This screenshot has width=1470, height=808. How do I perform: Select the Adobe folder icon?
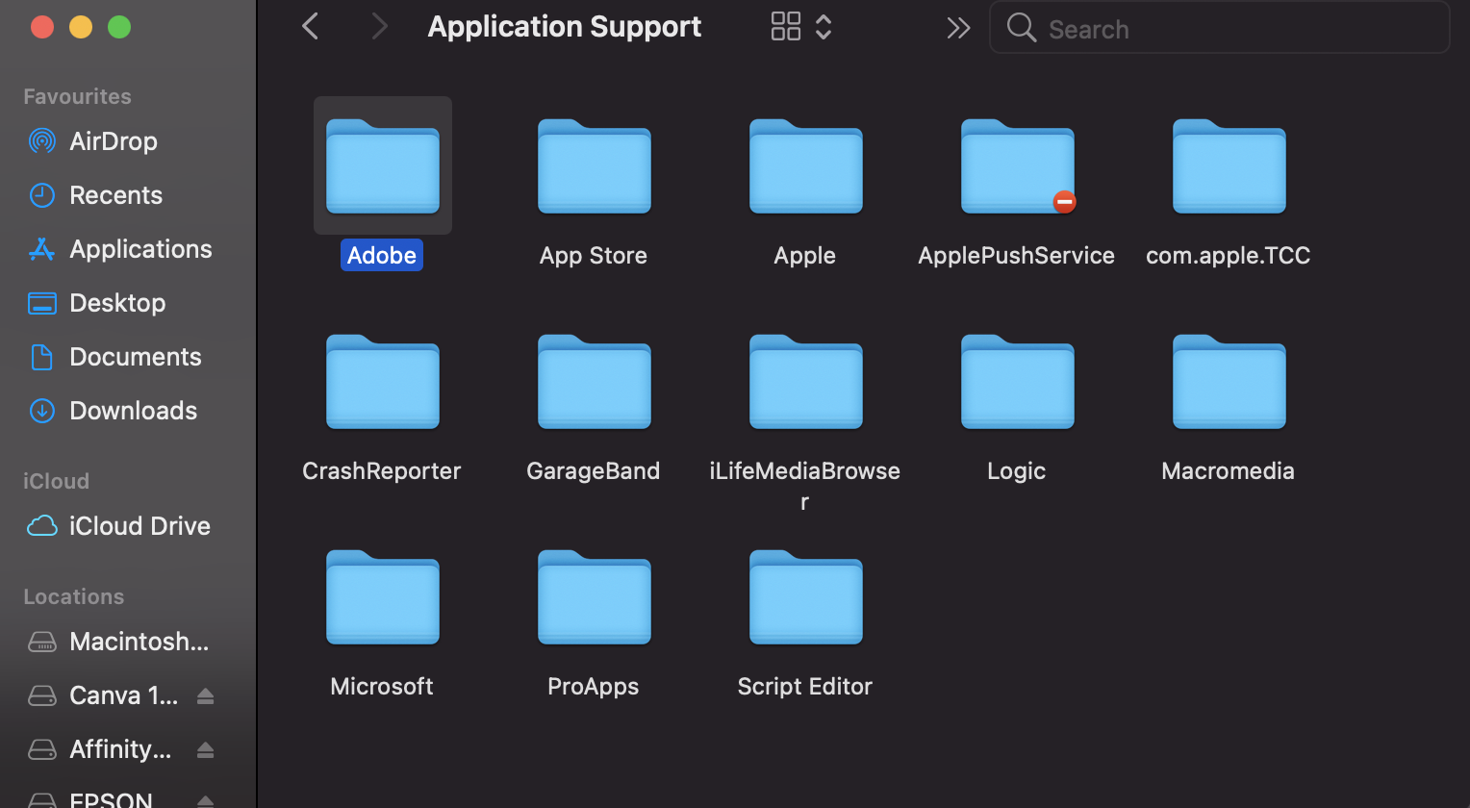tap(383, 165)
